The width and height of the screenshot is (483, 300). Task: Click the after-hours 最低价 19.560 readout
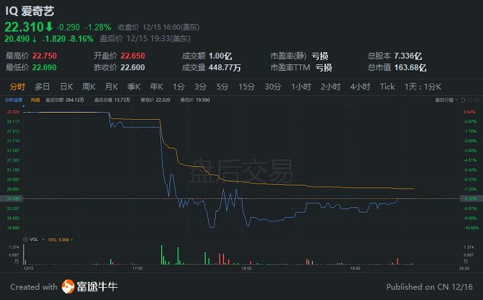pyautogui.click(x=195, y=100)
